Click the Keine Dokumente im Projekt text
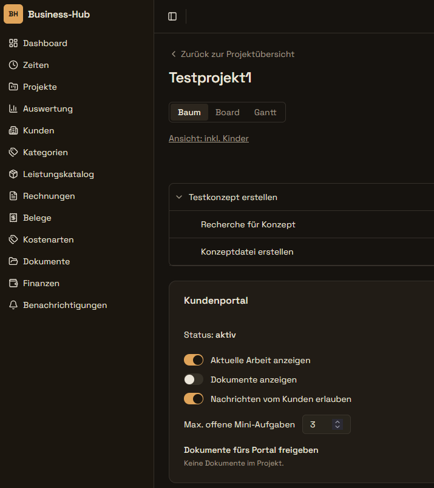The image size is (434, 488). [x=234, y=463]
